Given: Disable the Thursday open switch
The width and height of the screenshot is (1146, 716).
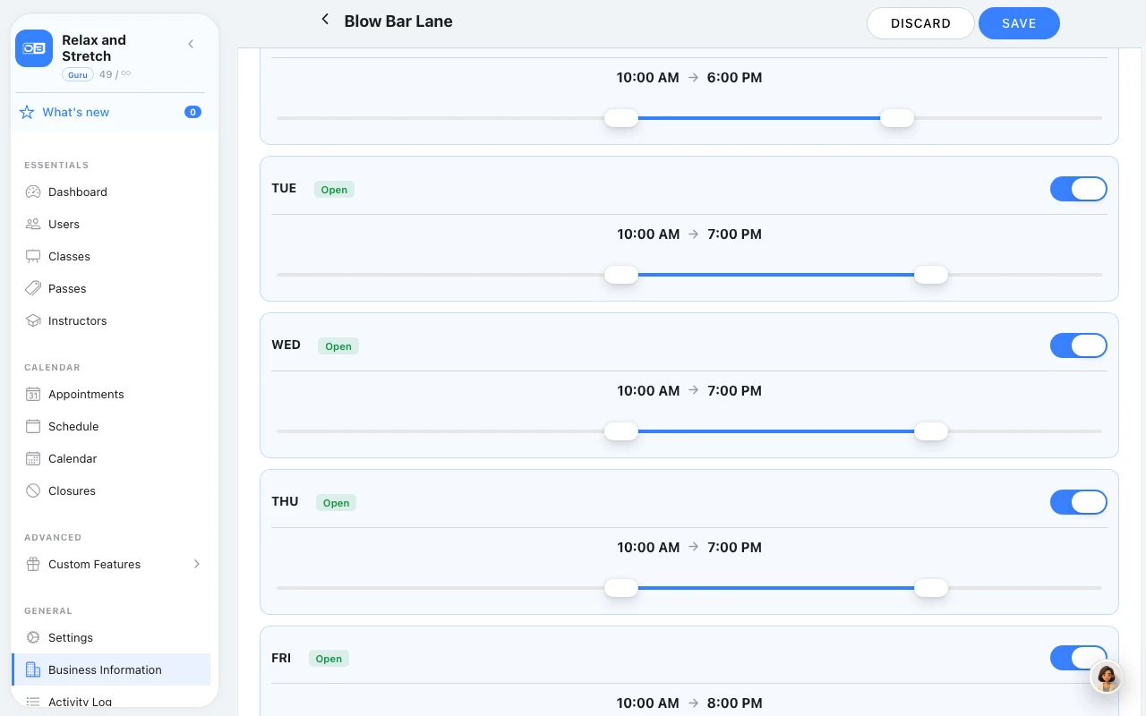Looking at the screenshot, I should (x=1079, y=502).
